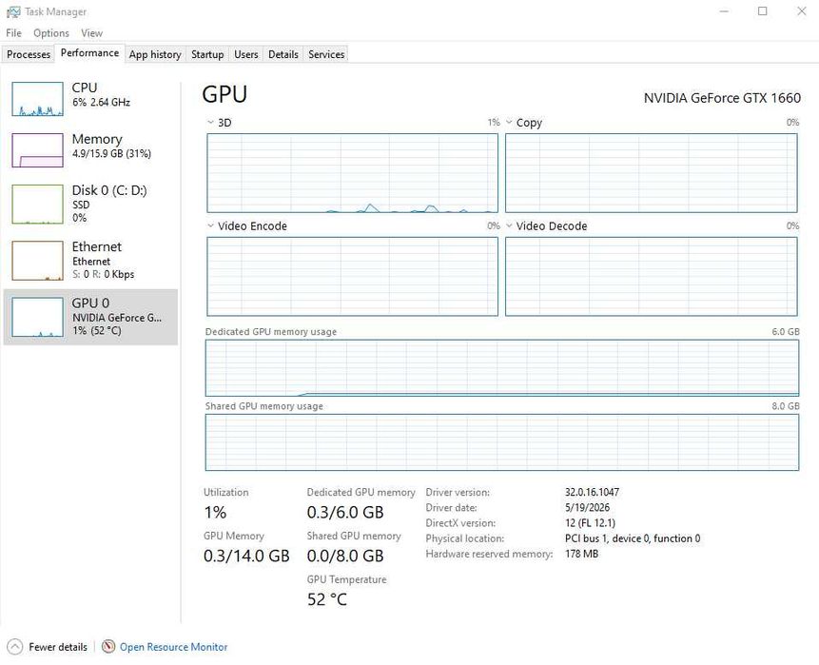Click the large GPU heading
Image resolution: width=819 pixels, height=665 pixels.
pyautogui.click(x=224, y=94)
